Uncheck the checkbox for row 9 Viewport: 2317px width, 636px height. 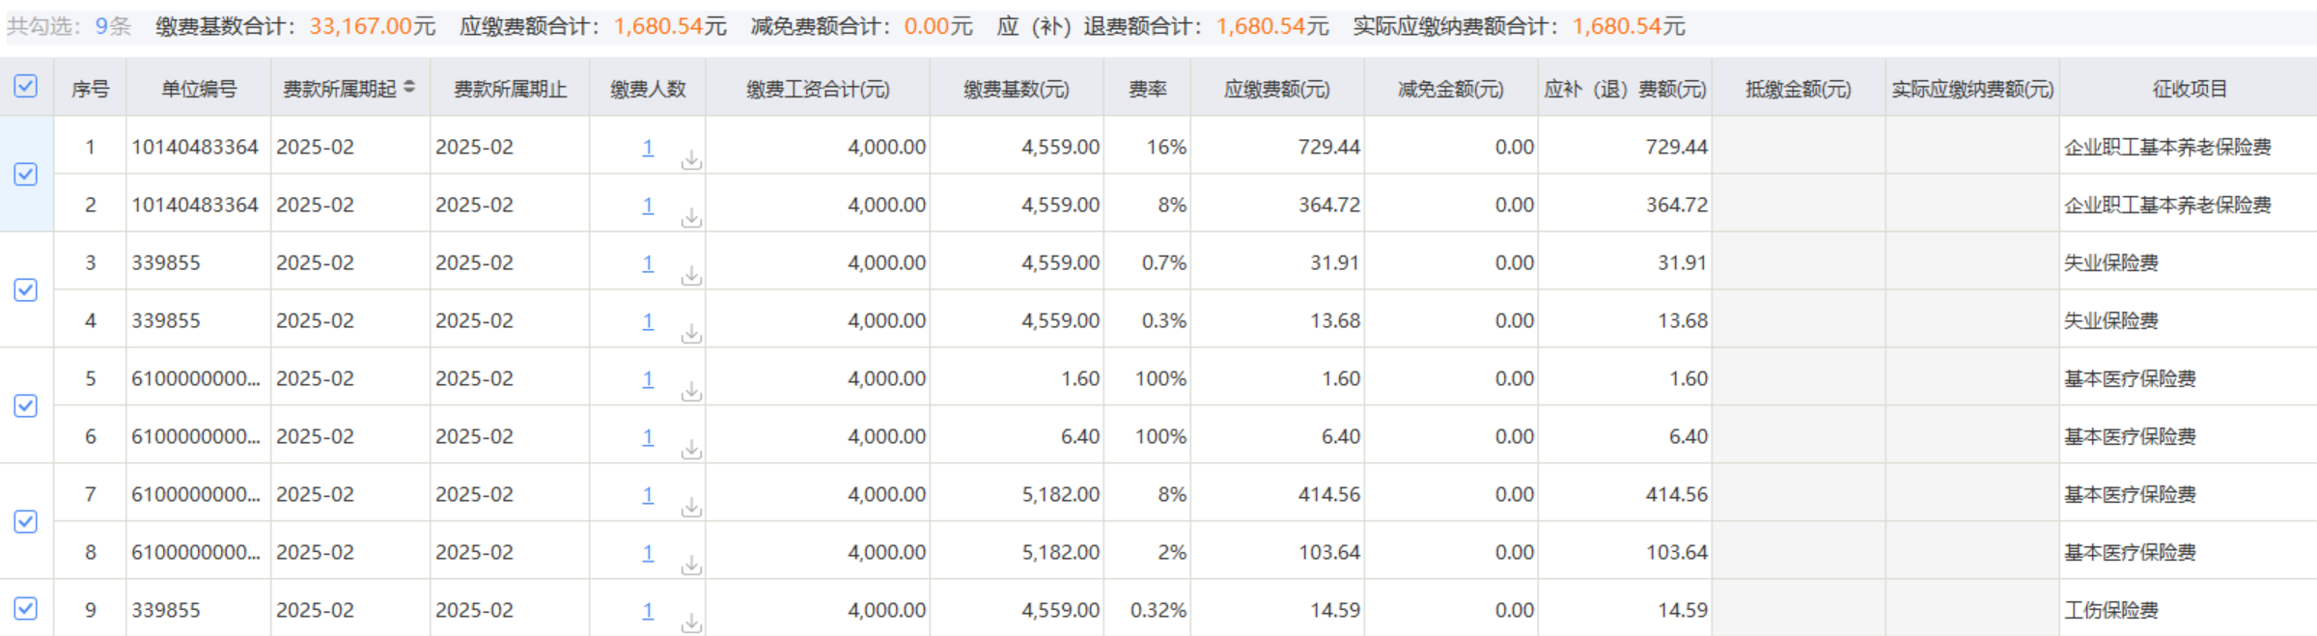26,609
